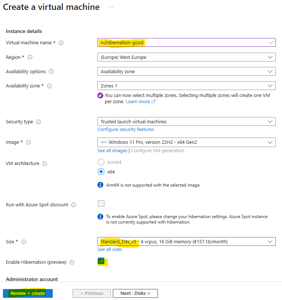Uncheck the Enable Hibernation checkbox
Screen dimensions: 282x300
click(x=101, y=261)
